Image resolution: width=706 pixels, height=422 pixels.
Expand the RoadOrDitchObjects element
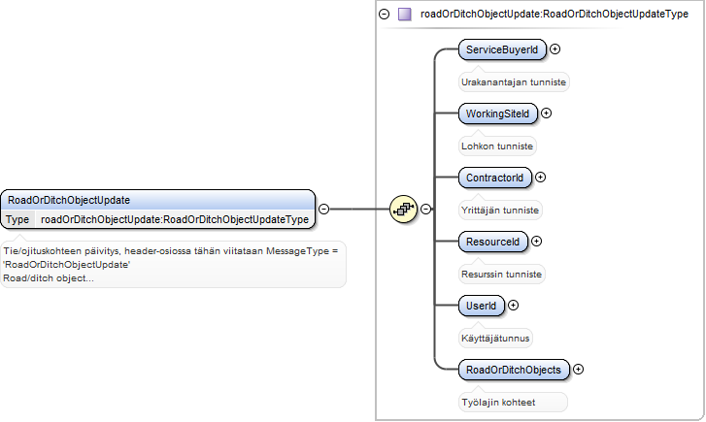coord(578,369)
